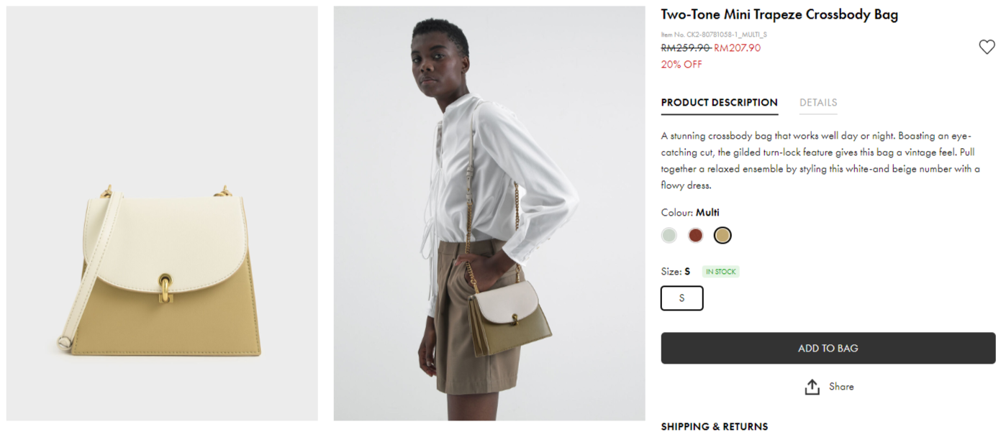The height and width of the screenshot is (432, 1001).
Task: Open the Details tab
Action: pyautogui.click(x=818, y=103)
